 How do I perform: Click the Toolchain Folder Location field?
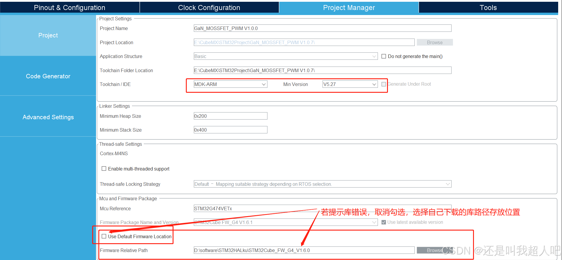tap(323, 70)
